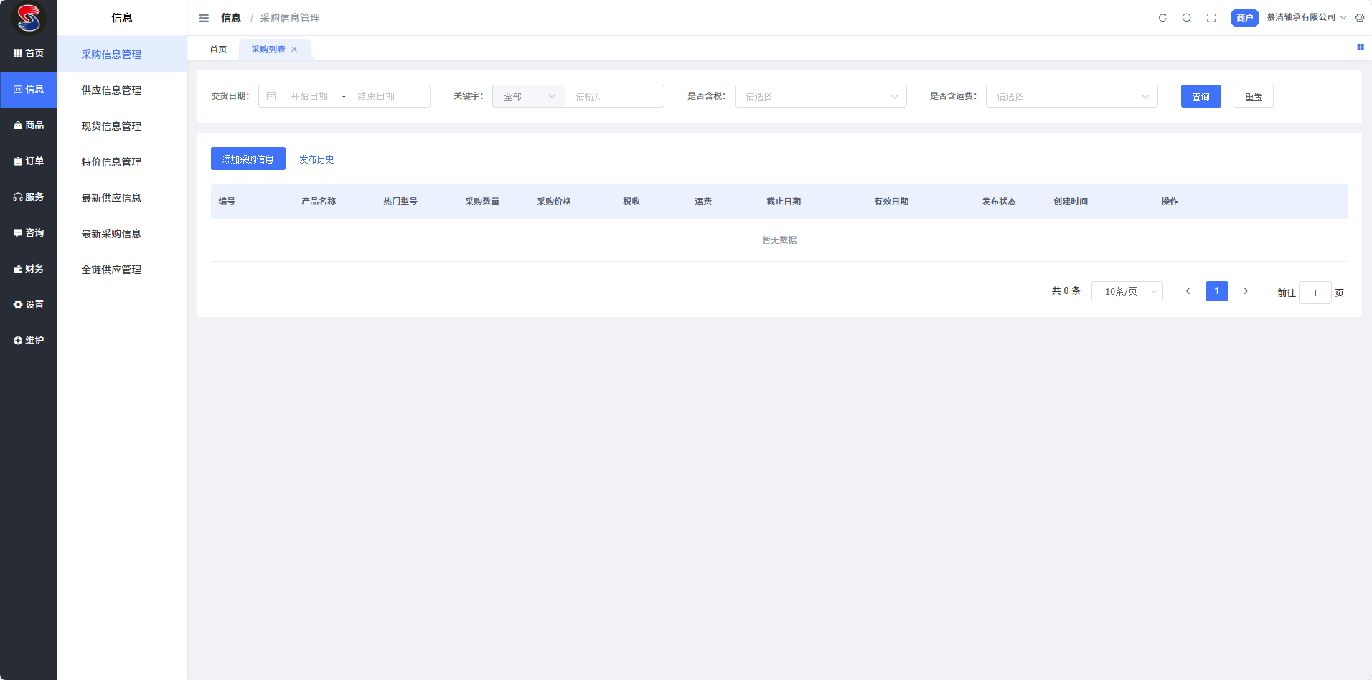The image size is (1372, 680).
Task: Click the 添加采购信息 button
Action: point(248,159)
